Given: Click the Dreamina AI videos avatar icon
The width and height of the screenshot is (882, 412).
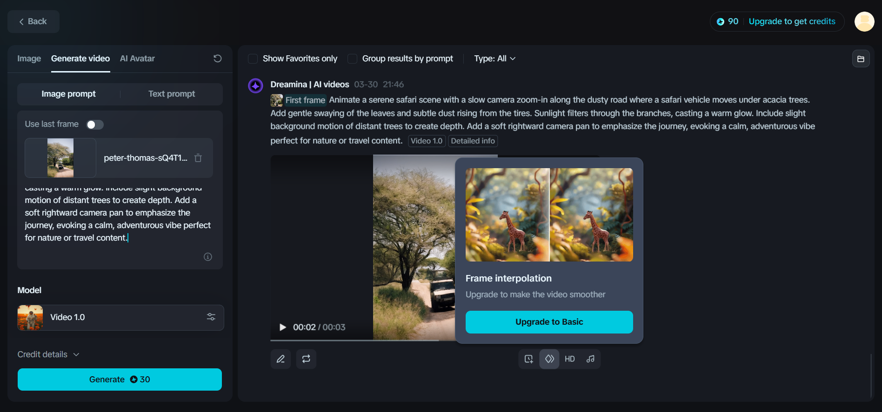Looking at the screenshot, I should pyautogui.click(x=255, y=85).
